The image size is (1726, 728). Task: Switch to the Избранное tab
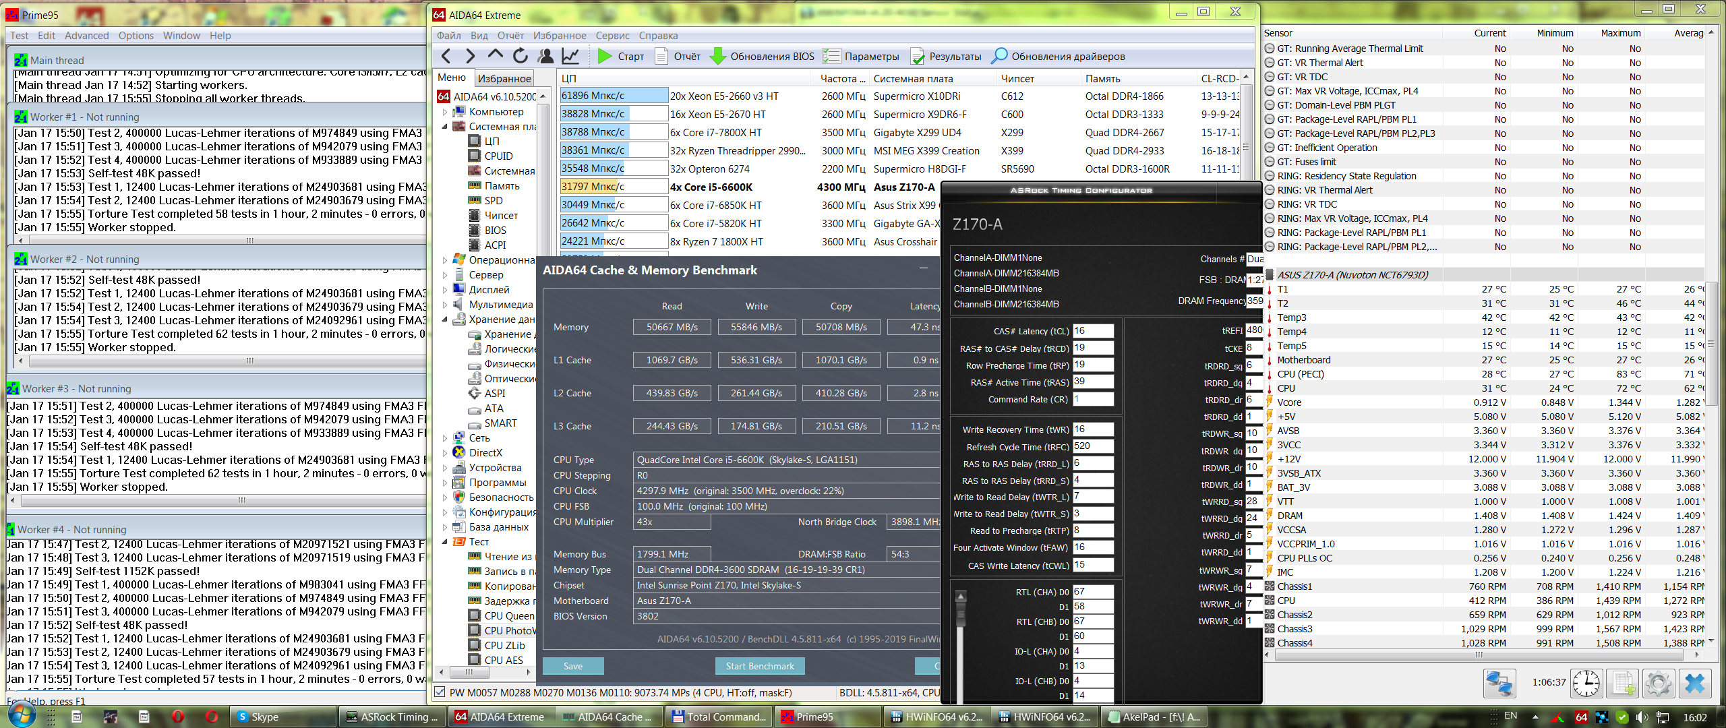(x=504, y=78)
